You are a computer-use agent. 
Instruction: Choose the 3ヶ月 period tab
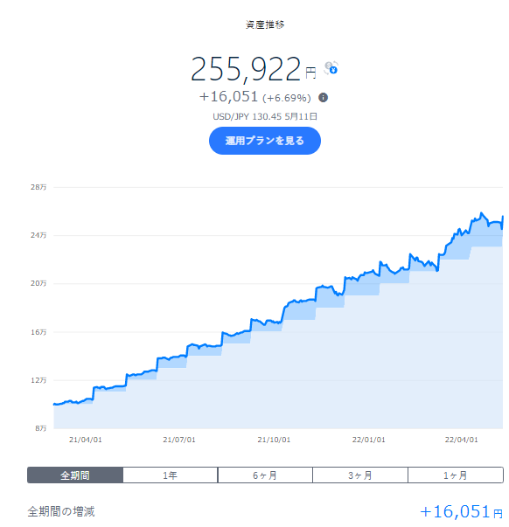click(x=360, y=475)
